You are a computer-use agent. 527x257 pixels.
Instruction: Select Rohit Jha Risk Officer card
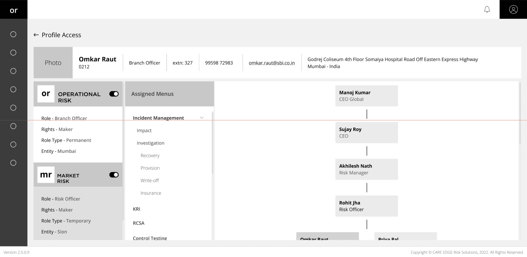coord(367,206)
